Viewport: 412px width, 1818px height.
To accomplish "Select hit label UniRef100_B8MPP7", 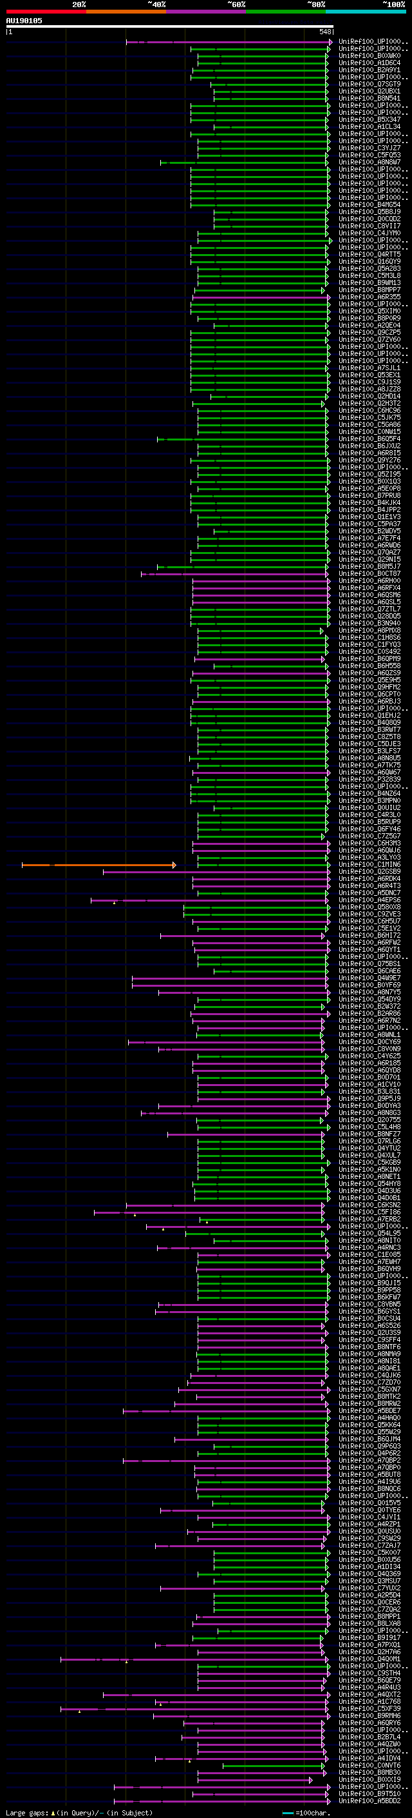I will point(369,290).
